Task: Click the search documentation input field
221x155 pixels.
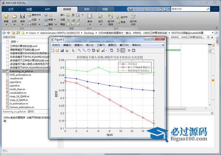Action: click(x=189, y=9)
